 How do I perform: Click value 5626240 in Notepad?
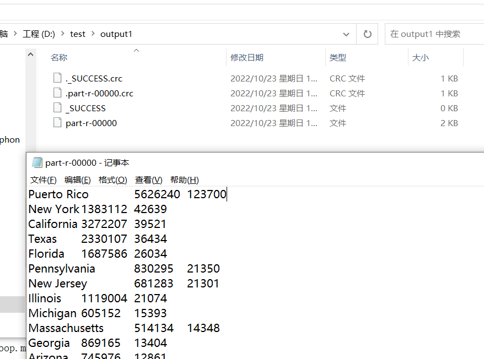point(157,194)
